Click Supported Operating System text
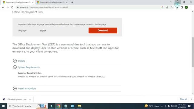This screenshot has height=109, width=194. coord(30,73)
